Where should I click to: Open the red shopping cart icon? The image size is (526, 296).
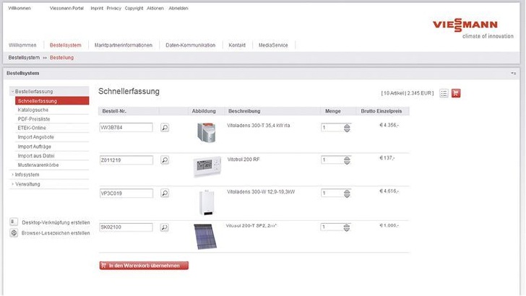tap(456, 93)
